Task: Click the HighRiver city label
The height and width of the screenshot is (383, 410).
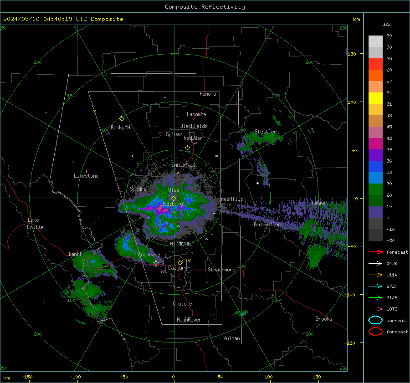Action: [189, 320]
